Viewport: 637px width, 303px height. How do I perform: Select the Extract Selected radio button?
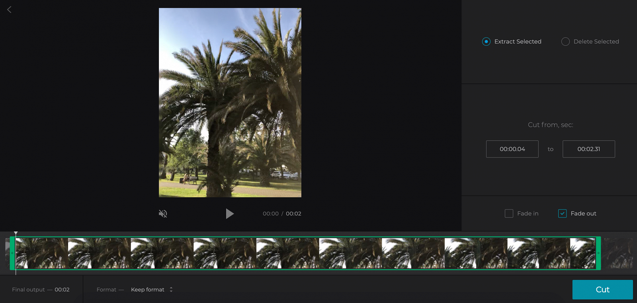click(x=486, y=41)
